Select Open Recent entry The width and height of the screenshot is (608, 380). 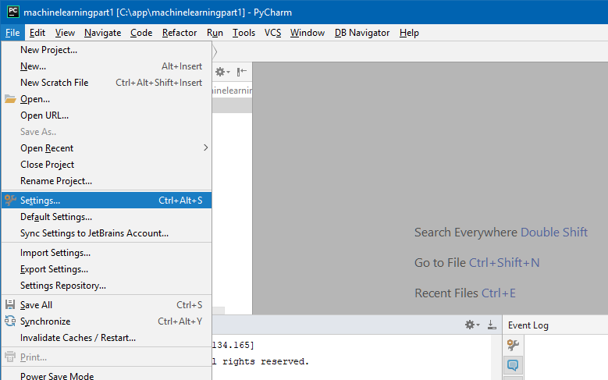click(x=107, y=148)
